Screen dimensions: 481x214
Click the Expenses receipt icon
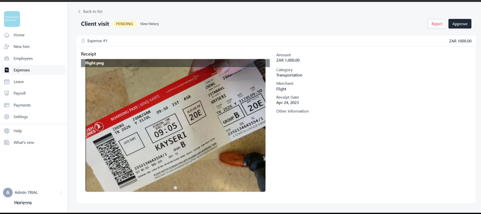click(7, 70)
